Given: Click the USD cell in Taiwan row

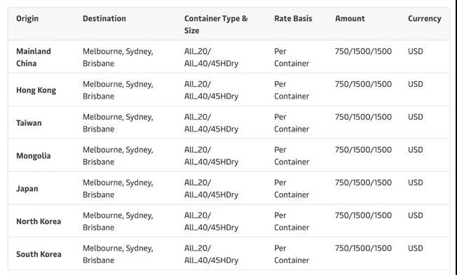Looking at the screenshot, I should 416,117.
